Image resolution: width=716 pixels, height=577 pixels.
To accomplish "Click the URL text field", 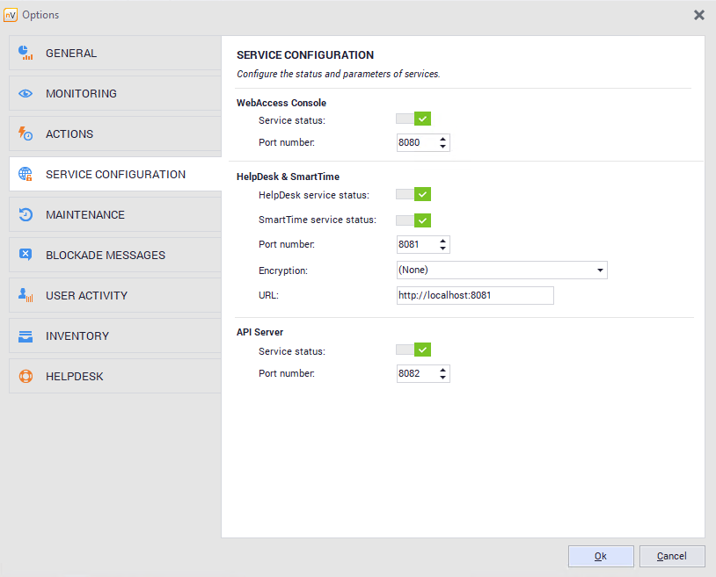I will tap(475, 296).
